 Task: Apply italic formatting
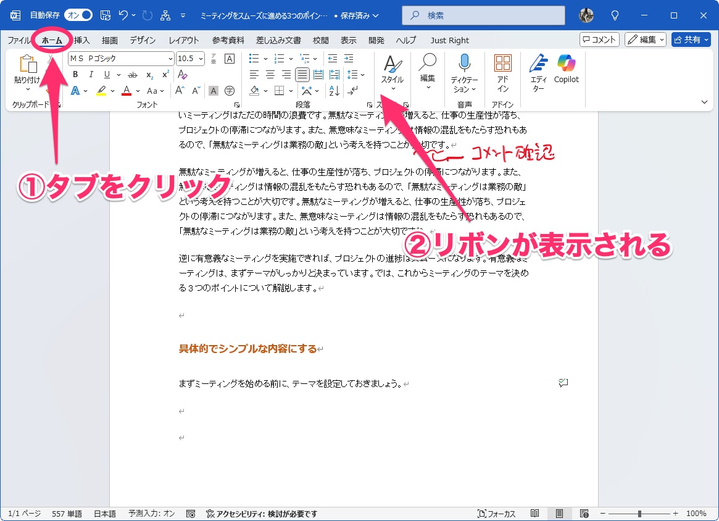(90, 75)
